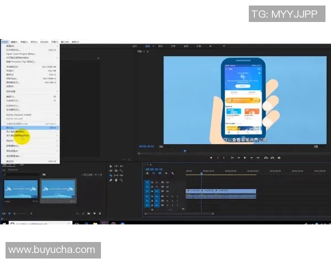Viewport: 331px width, 264px height.
Task: Toggle V1 track output eye icon
Action: [x=167, y=191]
